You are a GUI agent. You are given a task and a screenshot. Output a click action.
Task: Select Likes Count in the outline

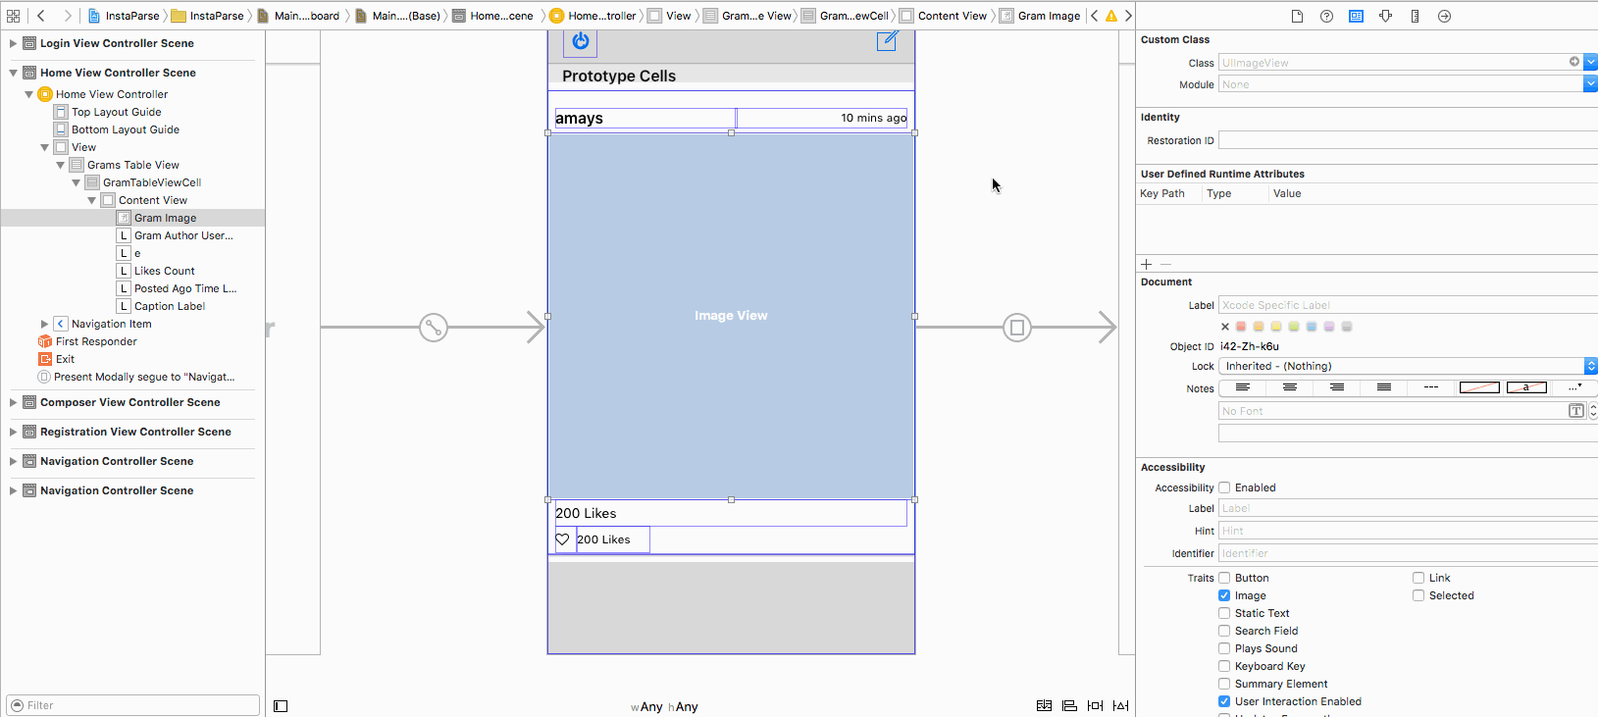[165, 271]
